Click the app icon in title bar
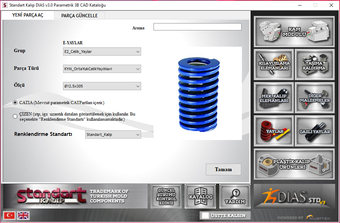Viewport: 340px width, 223px height. click(x=5, y=5)
